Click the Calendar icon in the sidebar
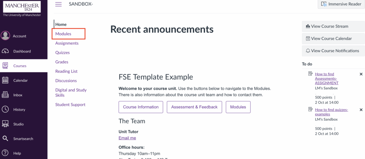Screen dimensions: 365x159 tap(5, 80)
